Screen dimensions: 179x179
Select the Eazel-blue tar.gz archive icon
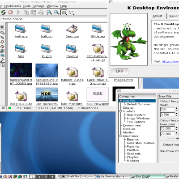coord(98,72)
